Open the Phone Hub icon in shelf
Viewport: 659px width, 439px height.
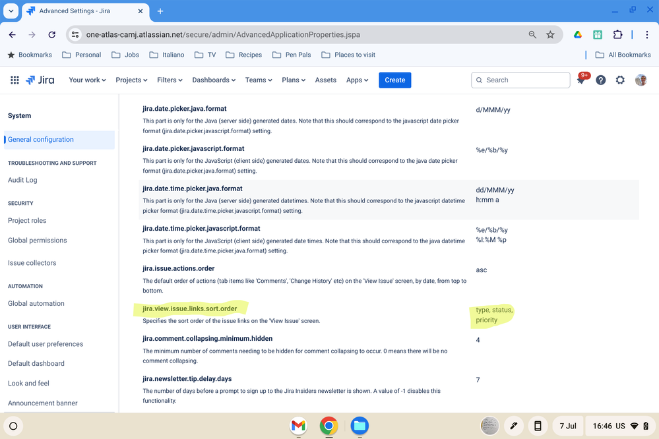coord(538,426)
